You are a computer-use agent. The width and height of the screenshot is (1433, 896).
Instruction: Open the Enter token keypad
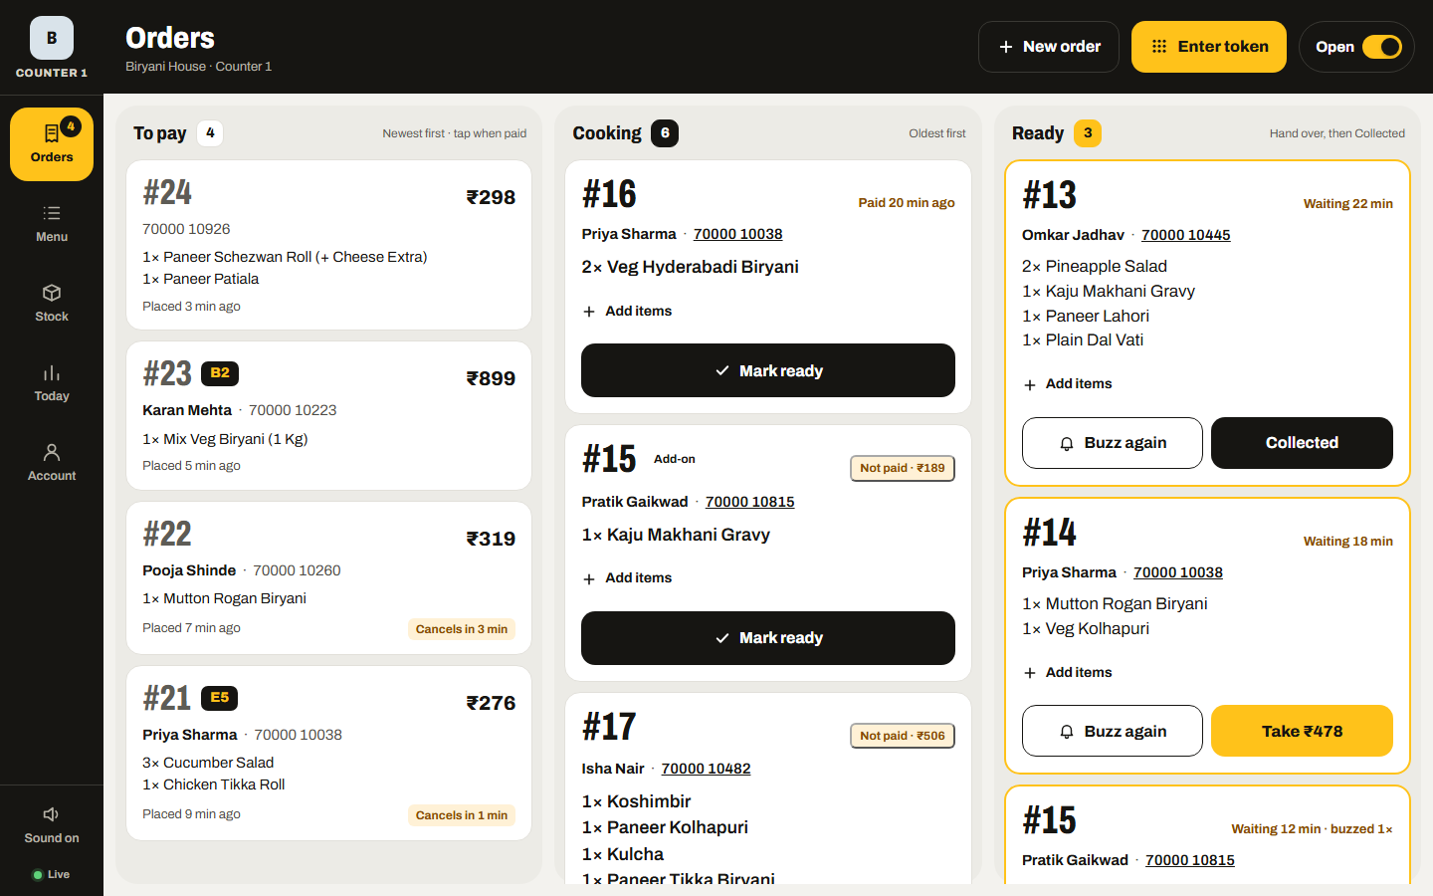click(1209, 47)
